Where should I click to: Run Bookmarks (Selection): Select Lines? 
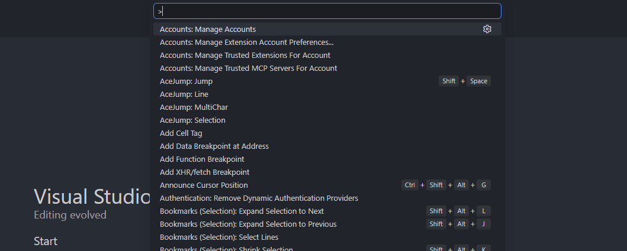click(x=327, y=237)
